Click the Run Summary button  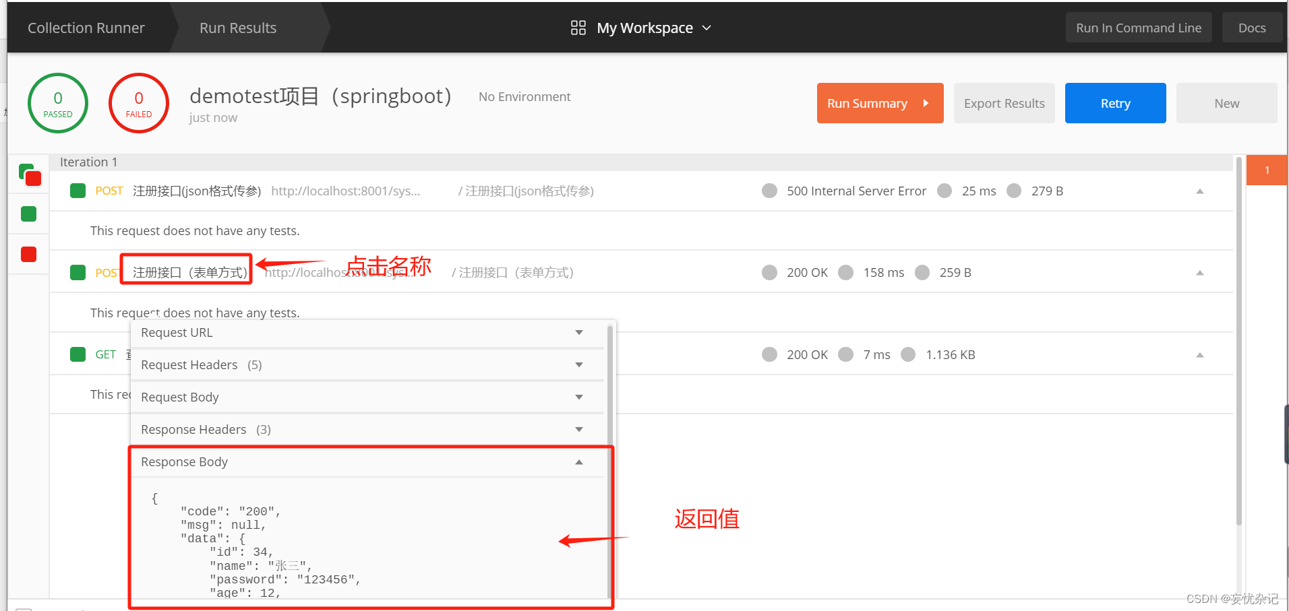[880, 103]
